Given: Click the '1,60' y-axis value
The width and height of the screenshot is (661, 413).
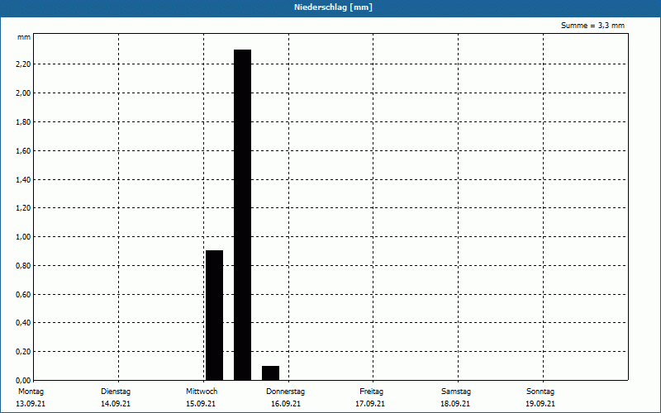Looking at the screenshot, I should pyautogui.click(x=23, y=150).
